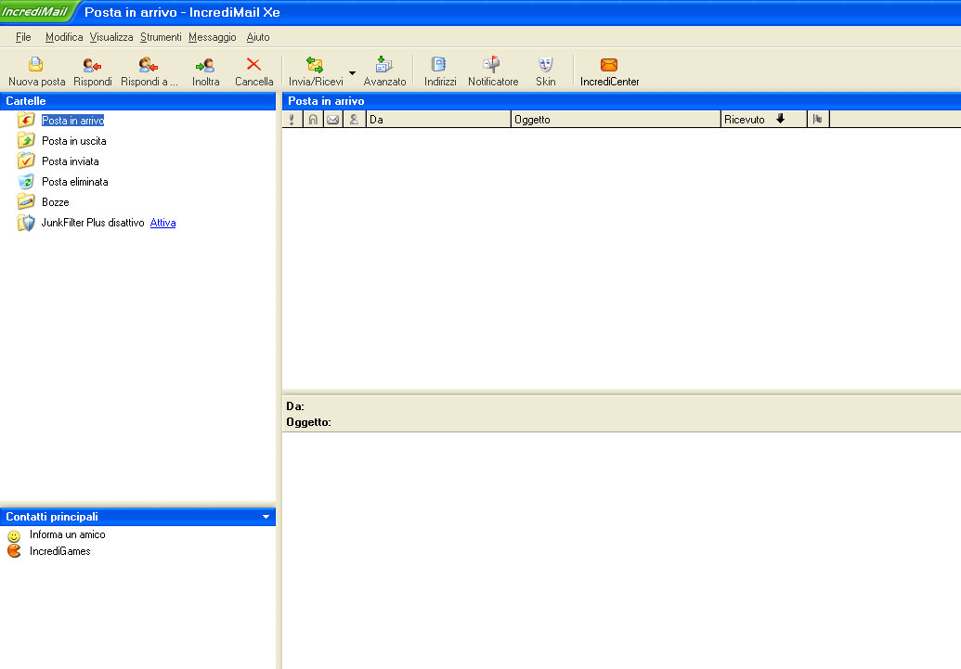Sort by the flag column header
Image resolution: width=961 pixels, height=669 pixels.
point(818,120)
